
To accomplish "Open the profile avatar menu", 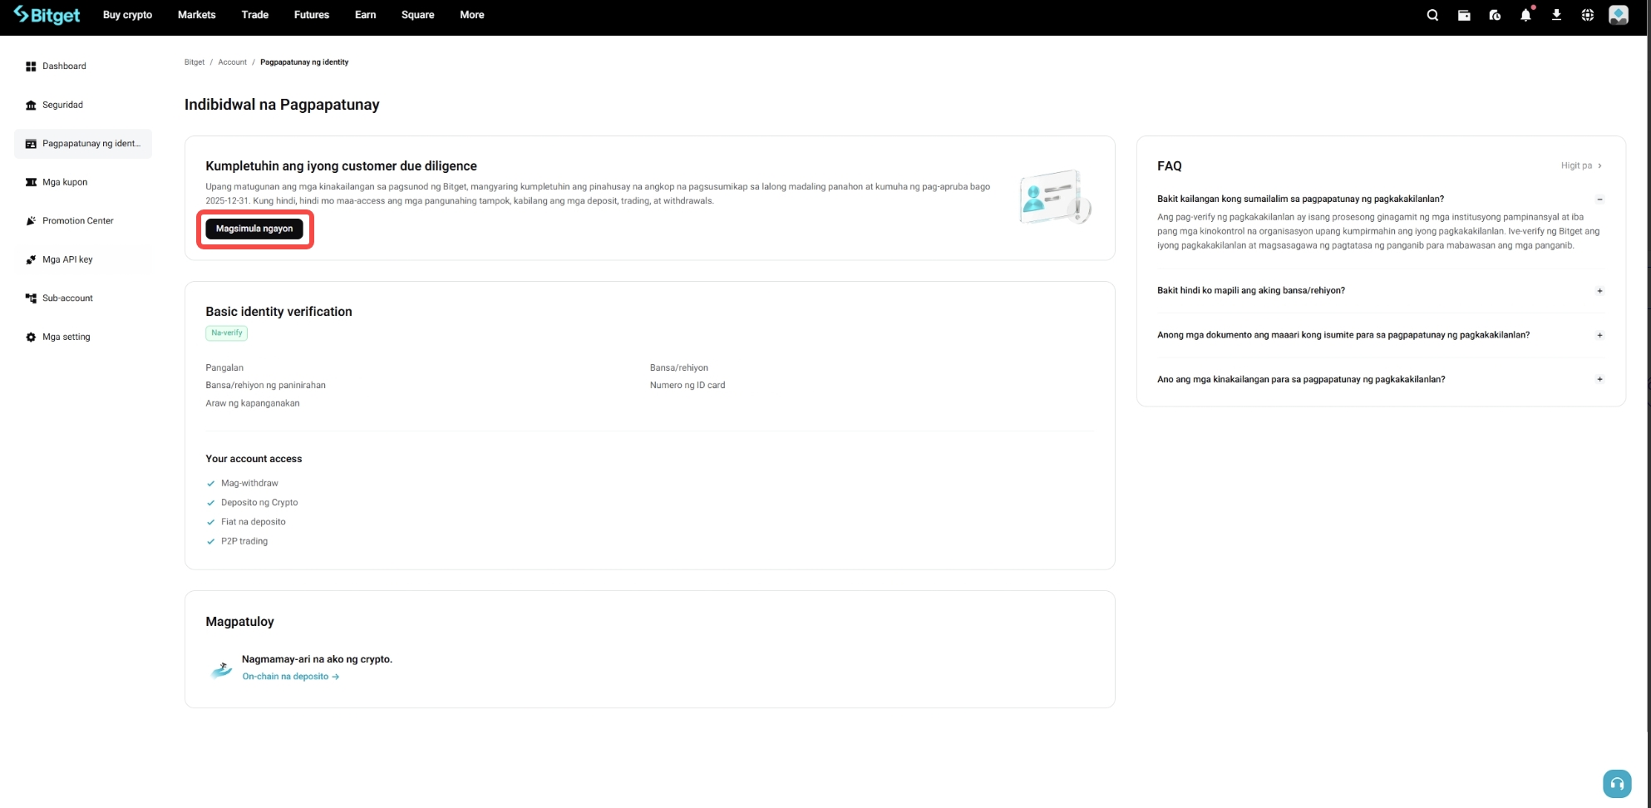I will 1618,14.
